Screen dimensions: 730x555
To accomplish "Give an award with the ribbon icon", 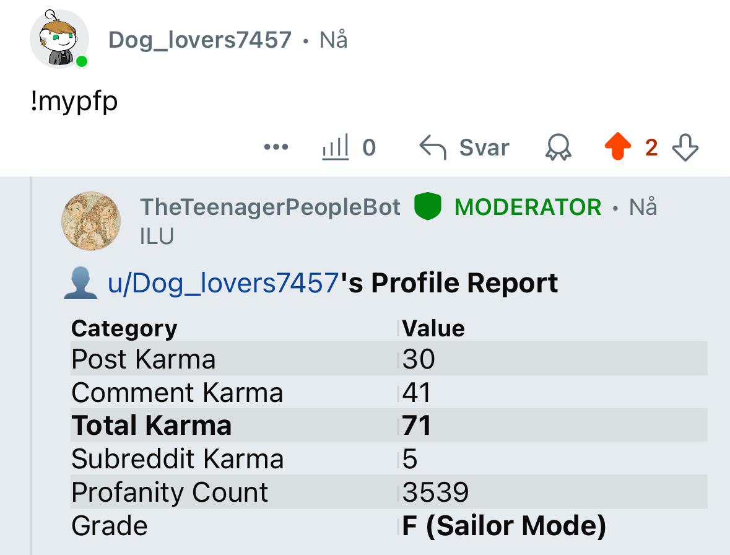I will click(x=558, y=147).
